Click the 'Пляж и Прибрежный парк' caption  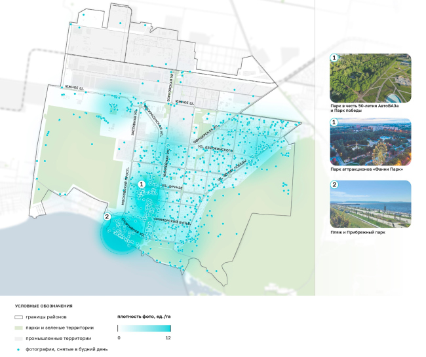(x=357, y=232)
